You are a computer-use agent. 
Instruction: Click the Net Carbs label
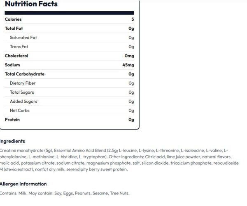(20, 111)
